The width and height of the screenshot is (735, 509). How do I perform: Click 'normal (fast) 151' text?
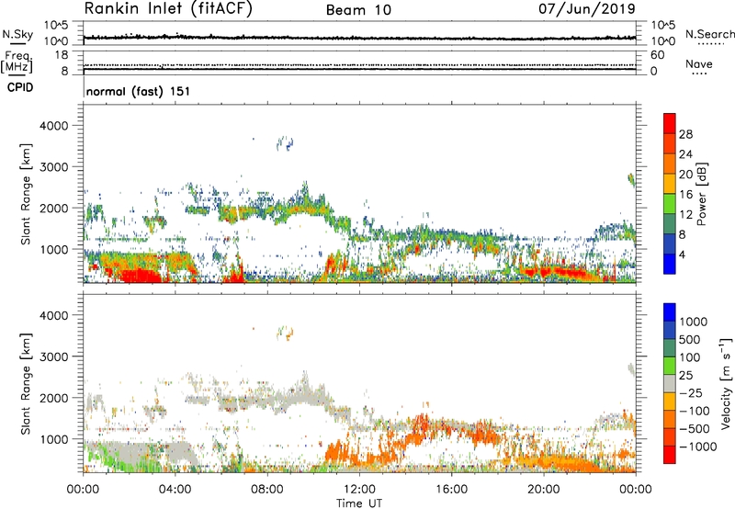coord(139,91)
